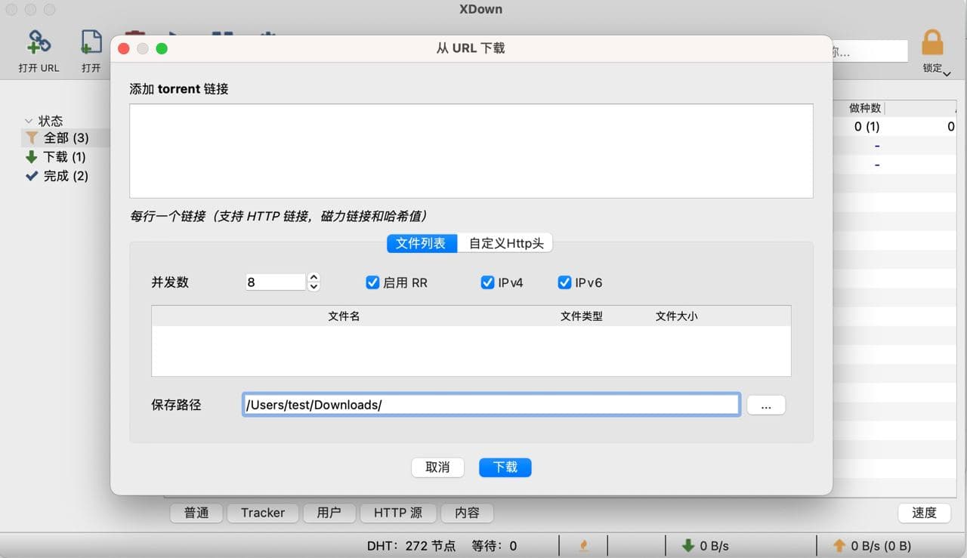Click the 打开 file icon in toolbar
Image resolution: width=967 pixels, height=558 pixels.
click(91, 42)
